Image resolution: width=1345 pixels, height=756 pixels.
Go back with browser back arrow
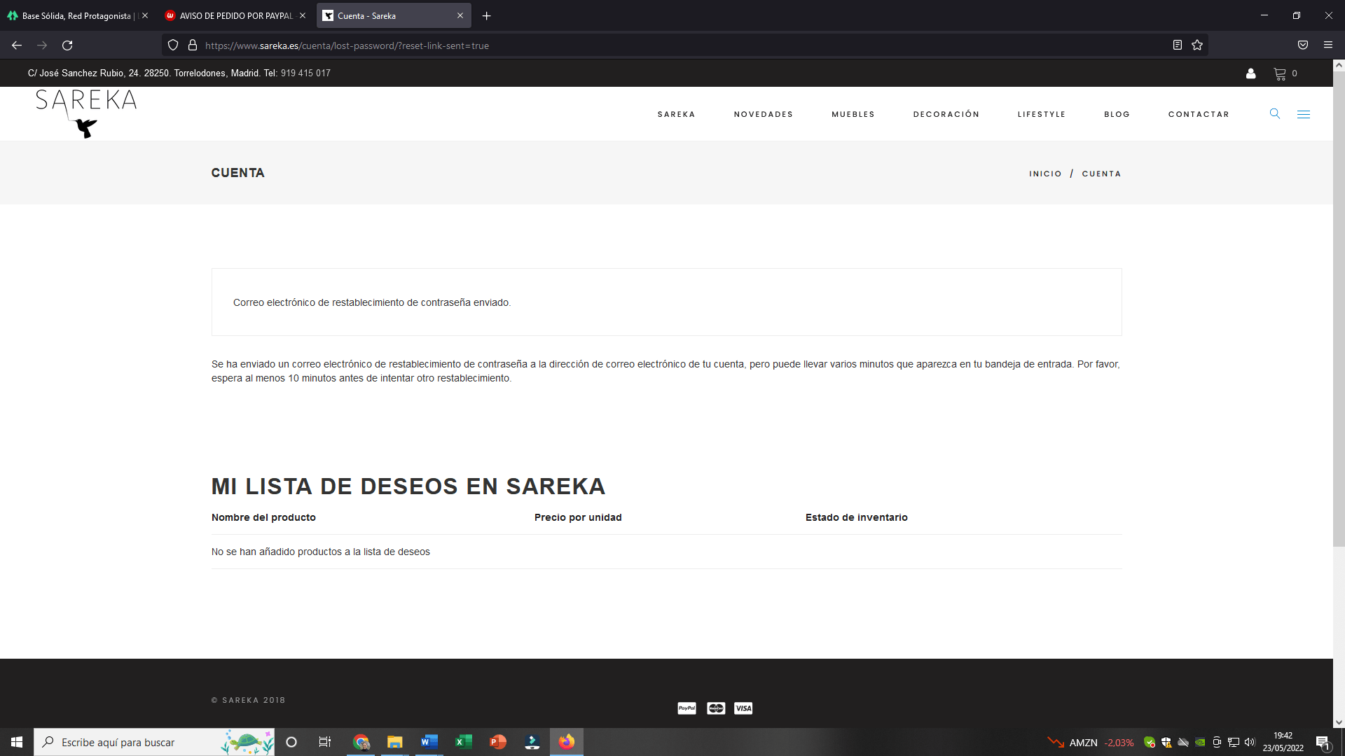click(17, 45)
